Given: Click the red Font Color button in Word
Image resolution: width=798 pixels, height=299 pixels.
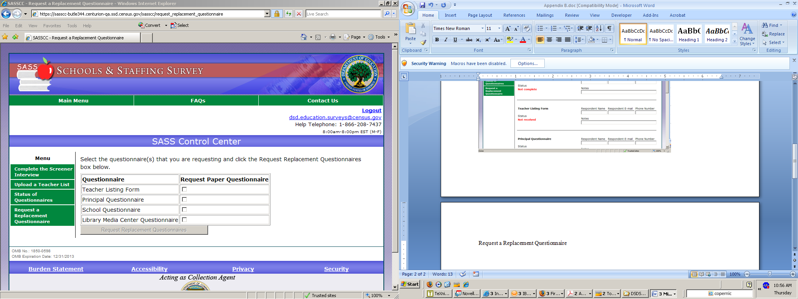Looking at the screenshot, I should (523, 40).
